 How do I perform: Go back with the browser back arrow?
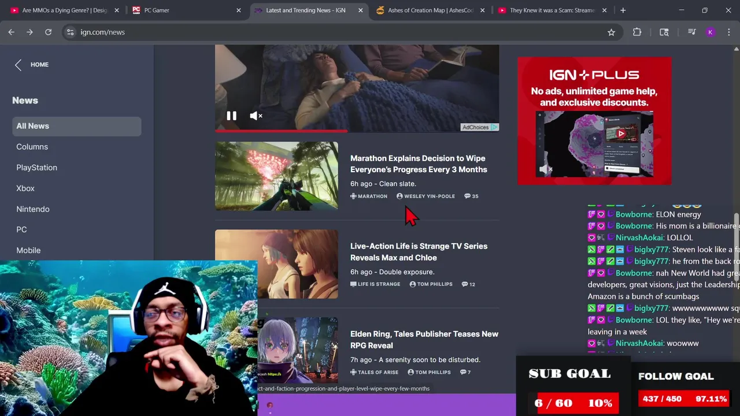tap(11, 32)
